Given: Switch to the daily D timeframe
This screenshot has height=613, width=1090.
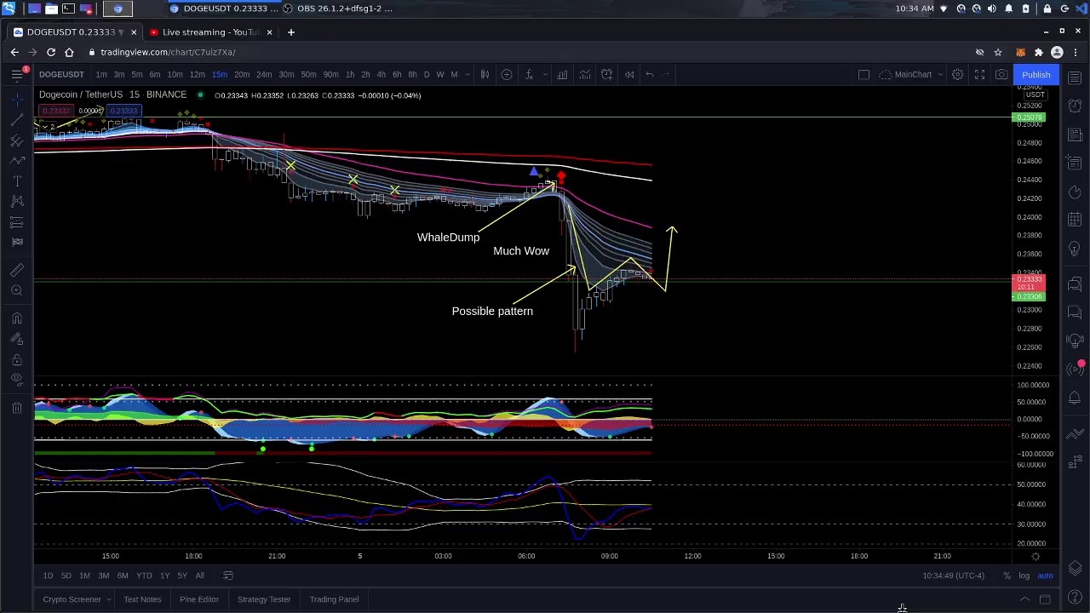Looking at the screenshot, I should click(427, 75).
